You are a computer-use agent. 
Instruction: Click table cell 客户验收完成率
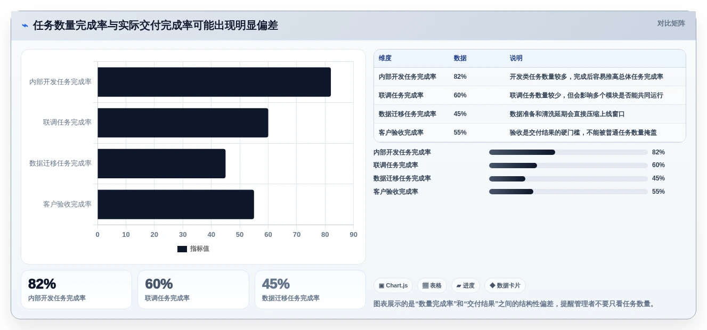(401, 133)
